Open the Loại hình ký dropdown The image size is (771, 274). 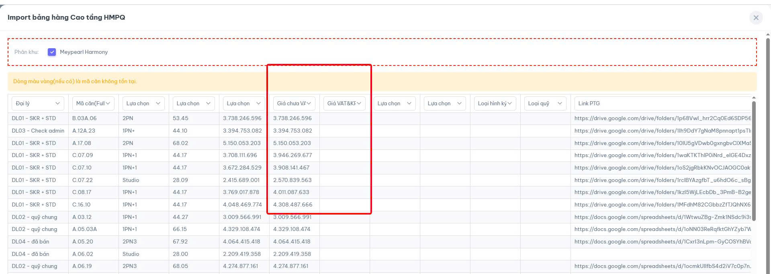[495, 103]
